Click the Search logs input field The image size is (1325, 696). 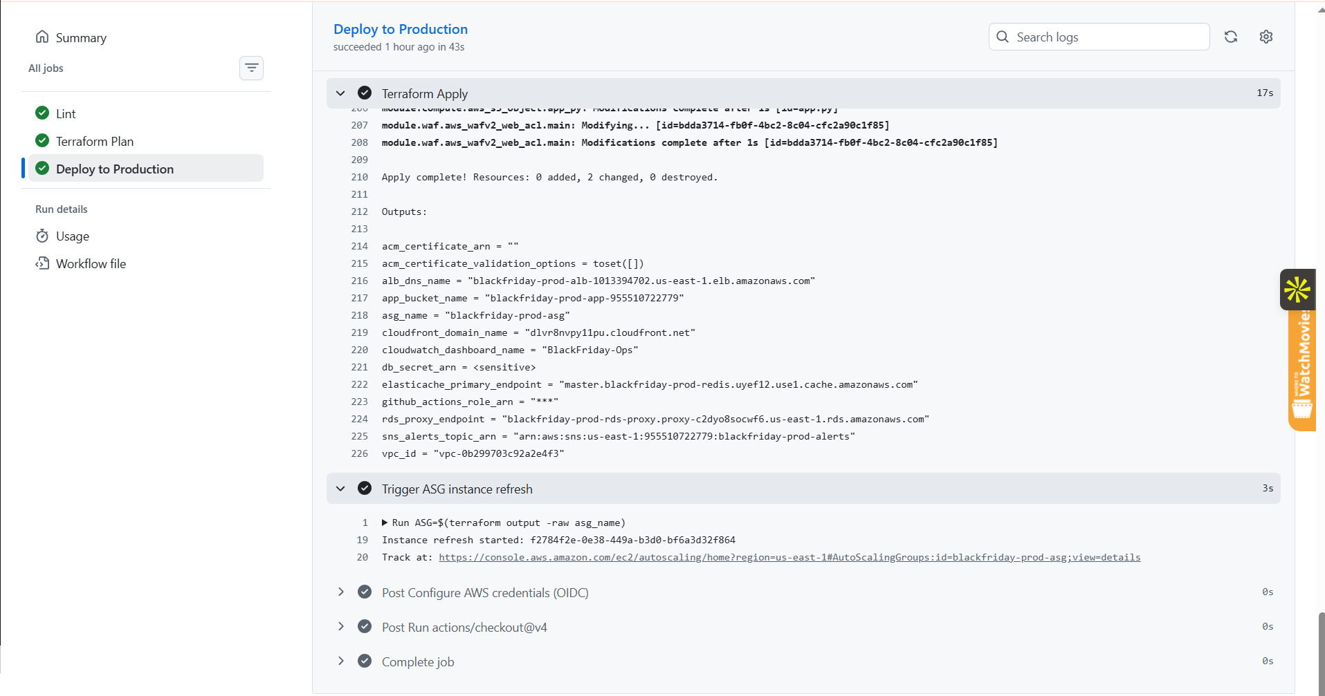[x=1099, y=37]
